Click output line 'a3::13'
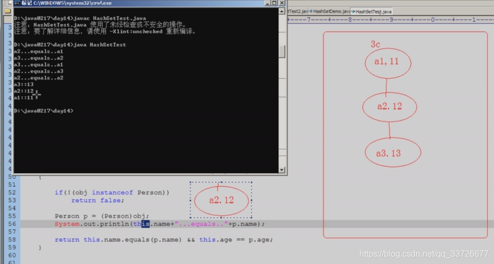The width and height of the screenshot is (494, 264). tap(24, 84)
